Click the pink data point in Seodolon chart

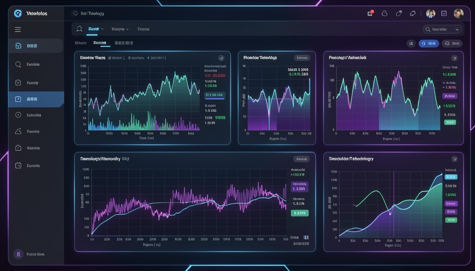coord(390,214)
